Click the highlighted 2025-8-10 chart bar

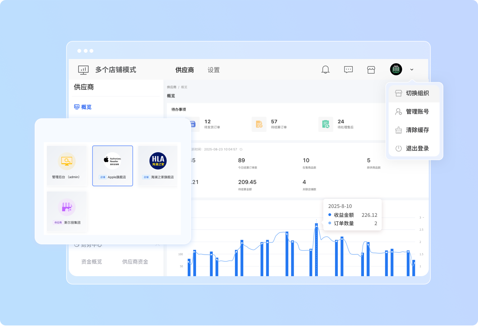316,250
